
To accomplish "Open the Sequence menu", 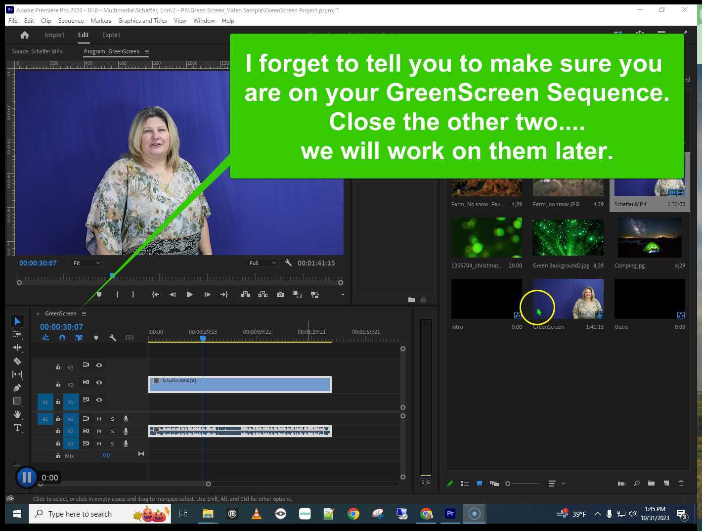I will tap(71, 21).
